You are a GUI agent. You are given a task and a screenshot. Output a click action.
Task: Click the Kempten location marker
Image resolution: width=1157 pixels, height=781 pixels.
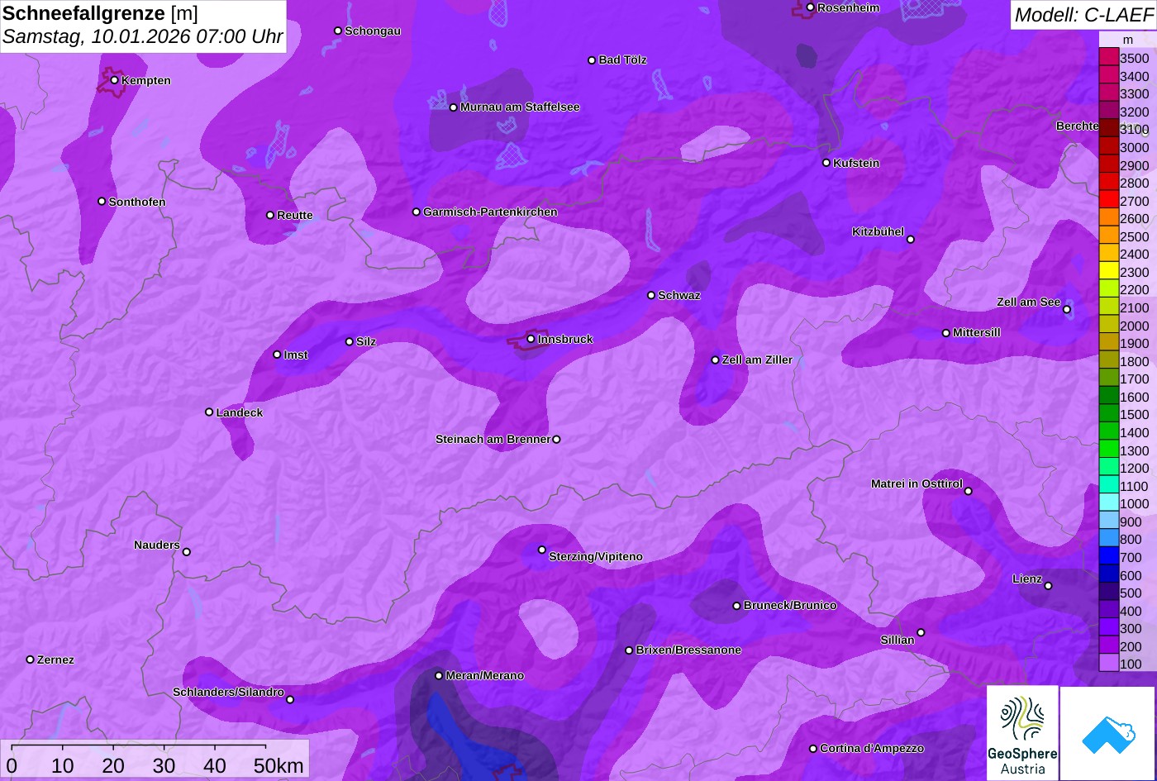(x=114, y=80)
